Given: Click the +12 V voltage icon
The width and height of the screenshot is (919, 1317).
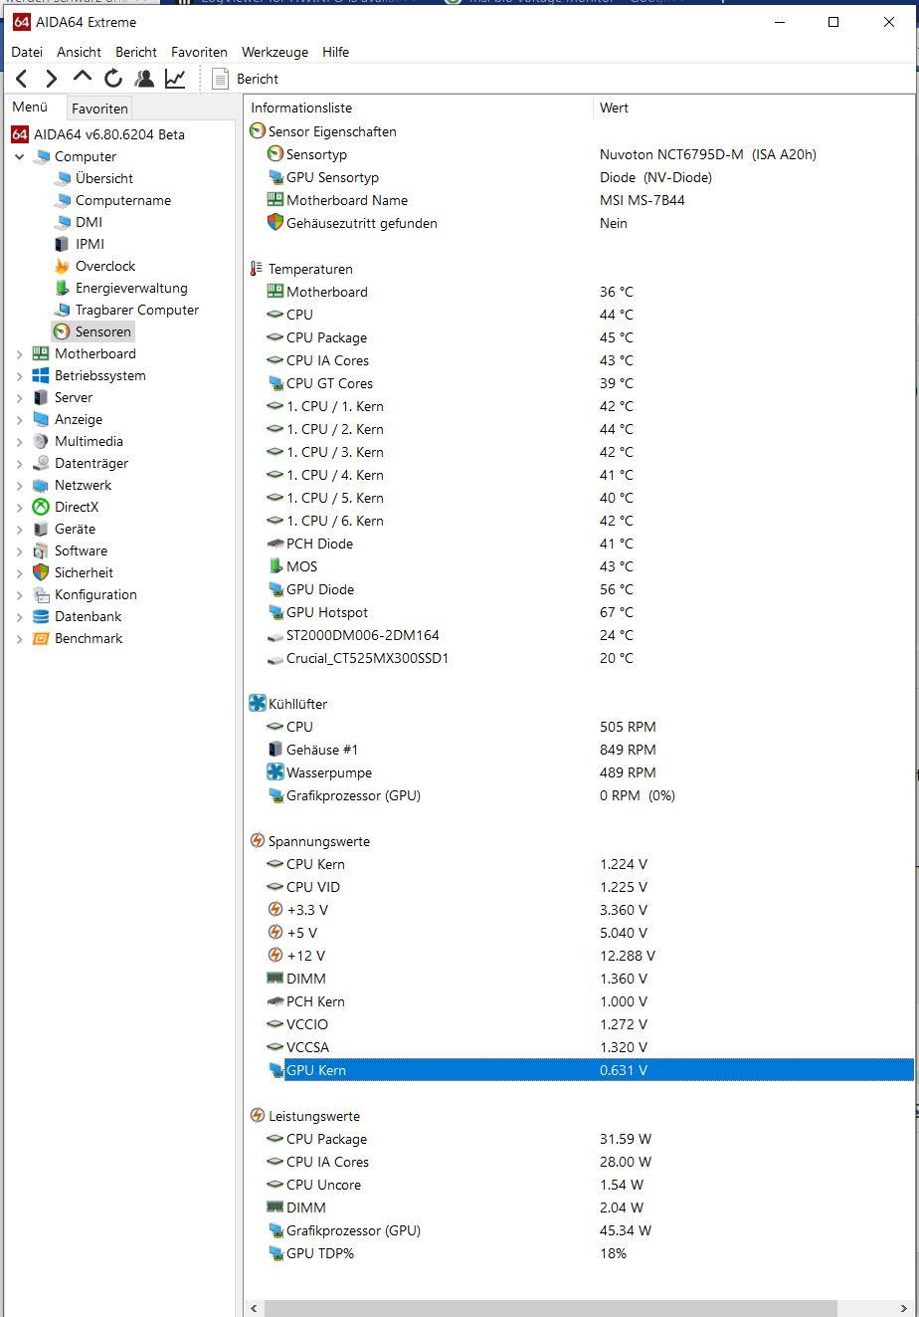Looking at the screenshot, I should pos(276,956).
